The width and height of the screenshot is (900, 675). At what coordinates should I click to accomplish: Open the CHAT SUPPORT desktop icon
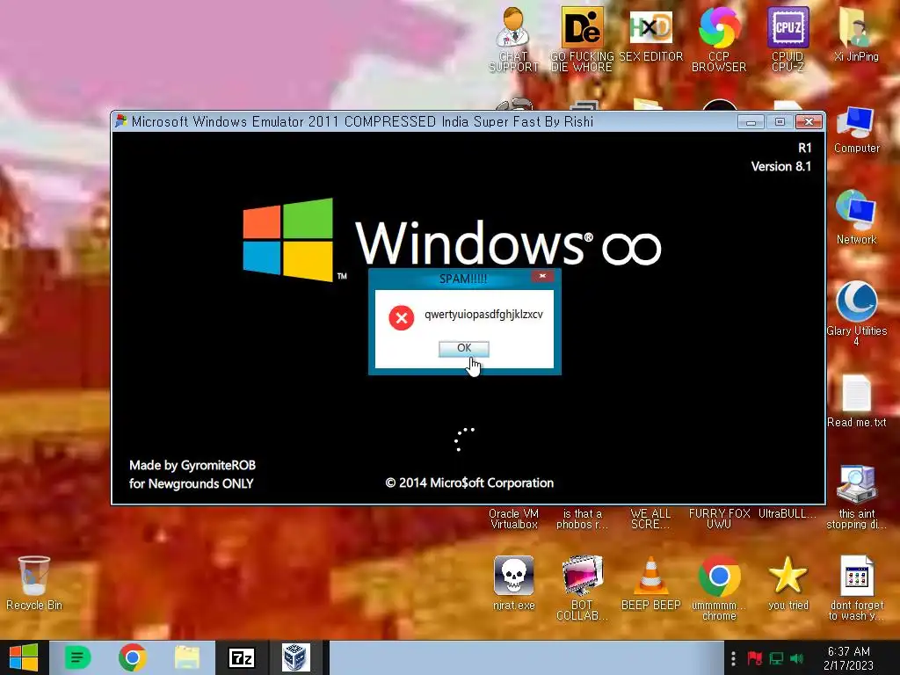[513, 39]
